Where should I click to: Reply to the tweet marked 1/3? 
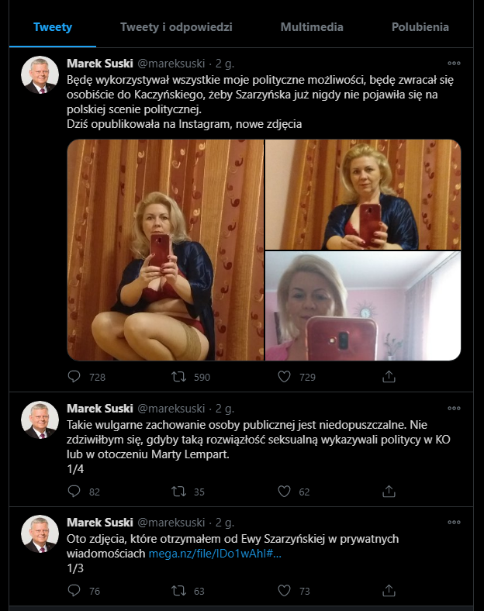coord(74,591)
